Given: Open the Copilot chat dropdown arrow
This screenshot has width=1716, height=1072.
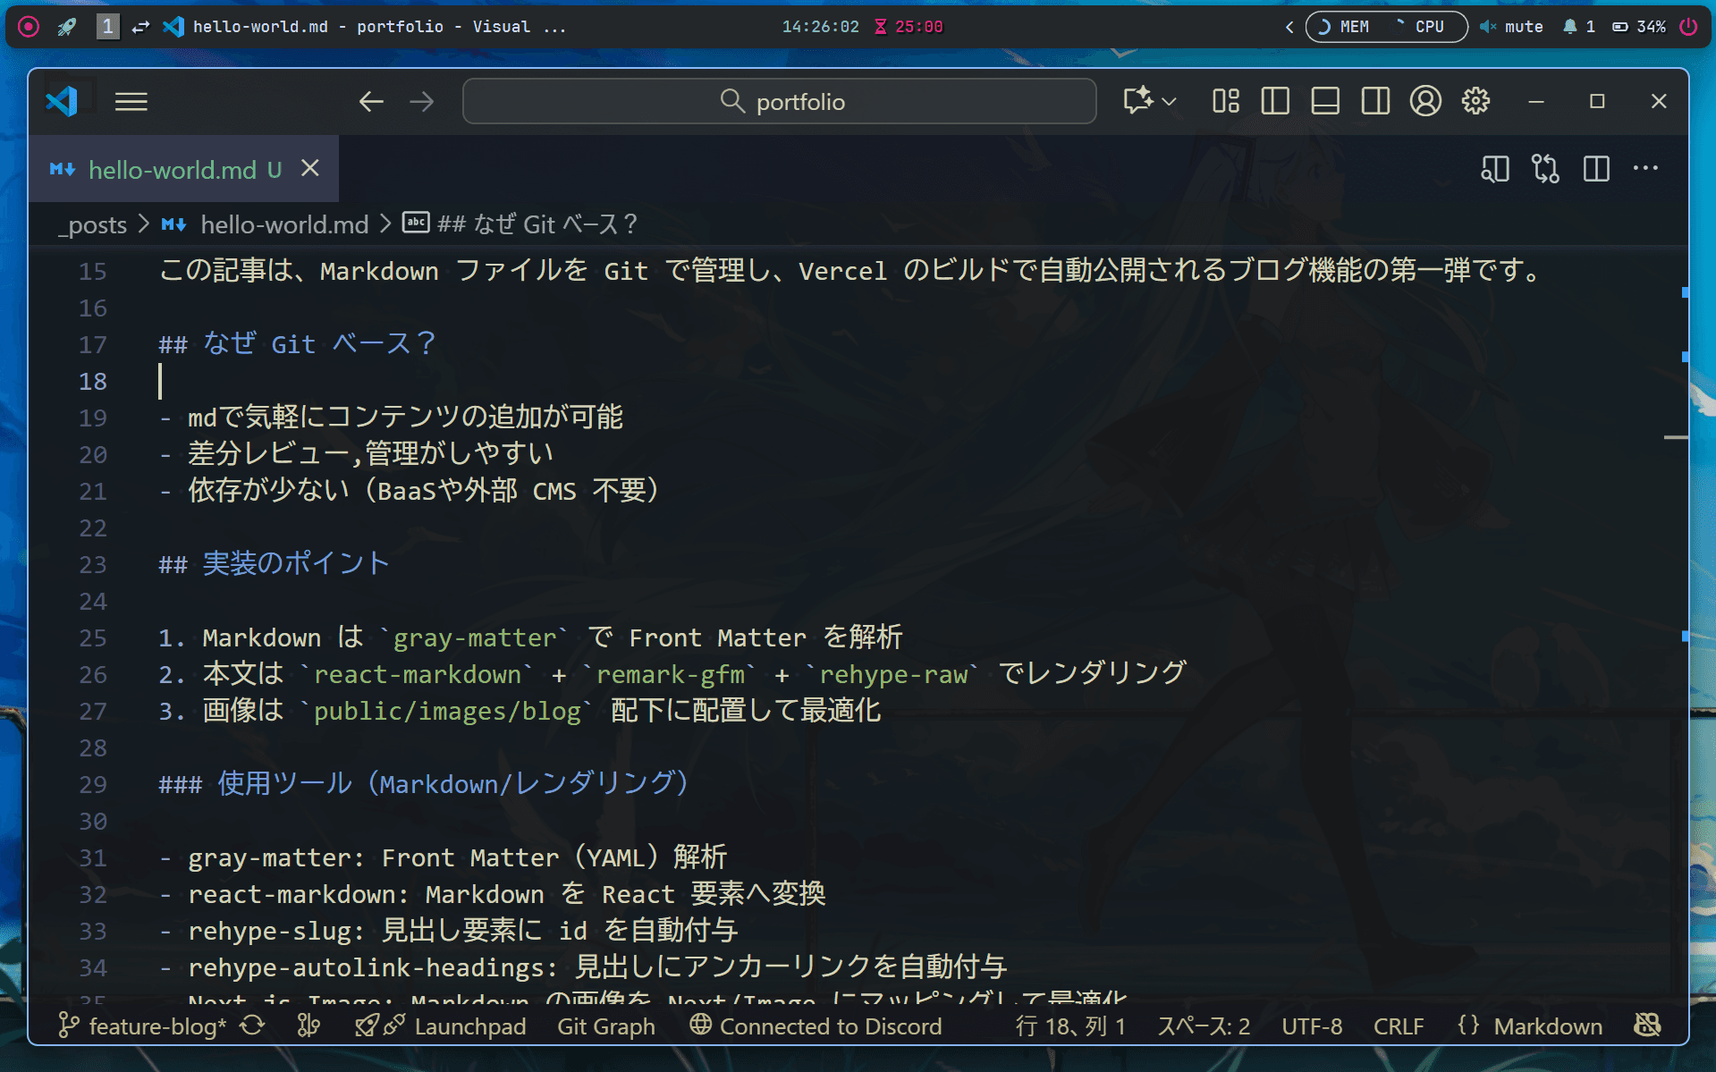Looking at the screenshot, I should click(x=1169, y=102).
